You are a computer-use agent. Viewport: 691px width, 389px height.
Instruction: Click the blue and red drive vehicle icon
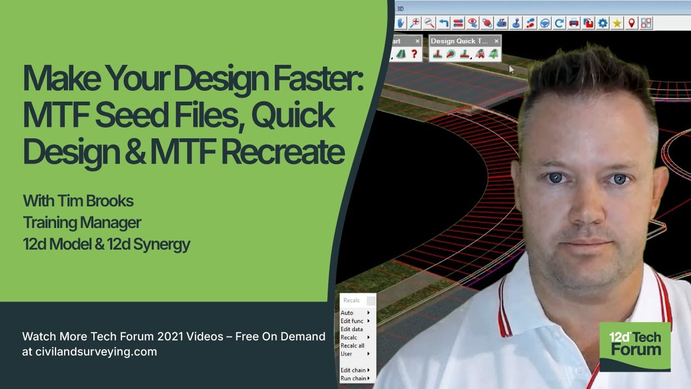point(502,23)
